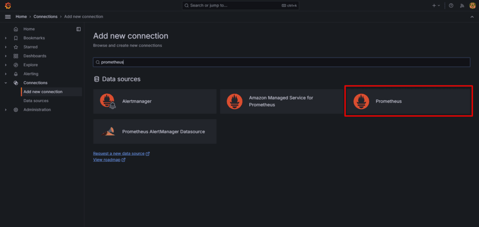Expand the Administration section chevron
Image resolution: width=479 pixels, height=227 pixels.
(6, 110)
